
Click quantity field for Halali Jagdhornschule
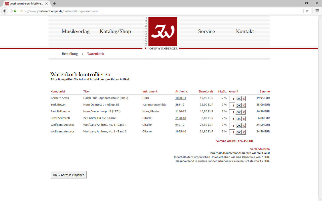[x=232, y=99]
